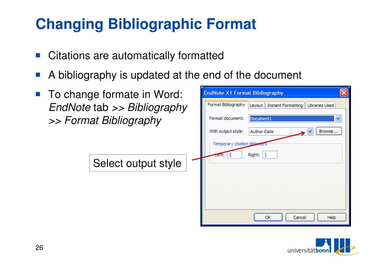384x265 pixels.
Task: Click the slide title Changing Bibliographic Format
Action: (x=146, y=24)
